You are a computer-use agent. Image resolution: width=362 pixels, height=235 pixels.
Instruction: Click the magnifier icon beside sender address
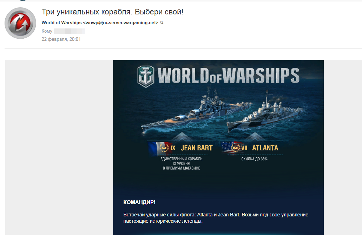[x=162, y=22]
